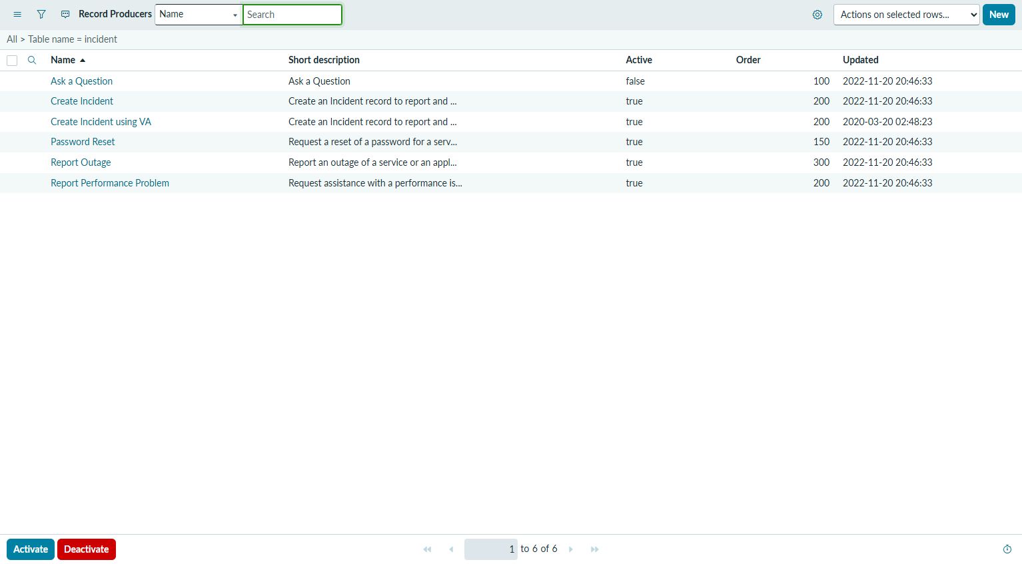This screenshot has height=564, width=1022.
Task: Show the filter funnel icon panel
Action: point(41,14)
